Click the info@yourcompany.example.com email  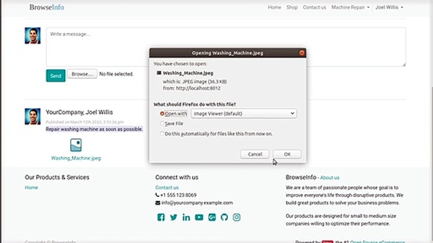(197, 203)
